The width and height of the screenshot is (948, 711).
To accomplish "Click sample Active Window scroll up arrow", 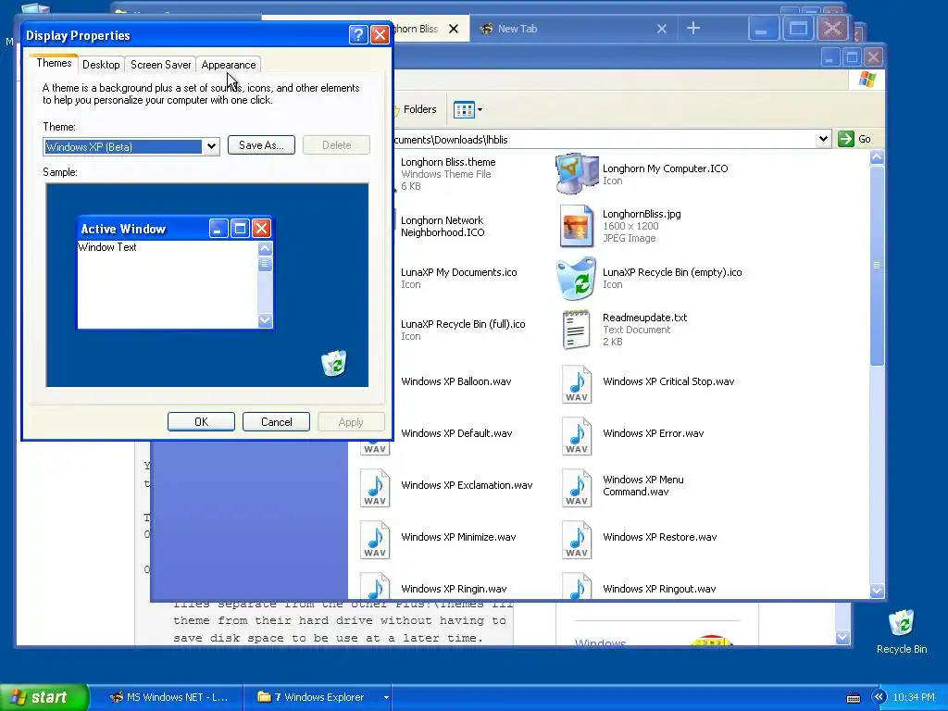I will tap(265, 248).
